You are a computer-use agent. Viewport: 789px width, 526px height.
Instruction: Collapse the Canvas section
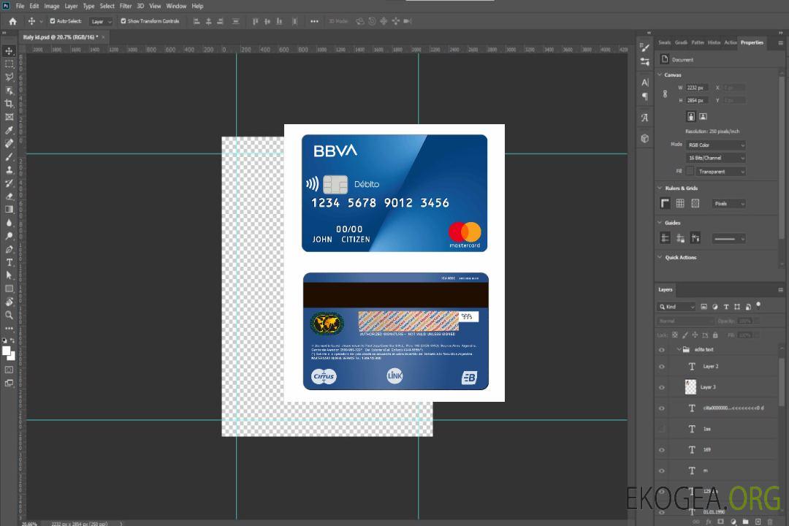[x=660, y=75]
